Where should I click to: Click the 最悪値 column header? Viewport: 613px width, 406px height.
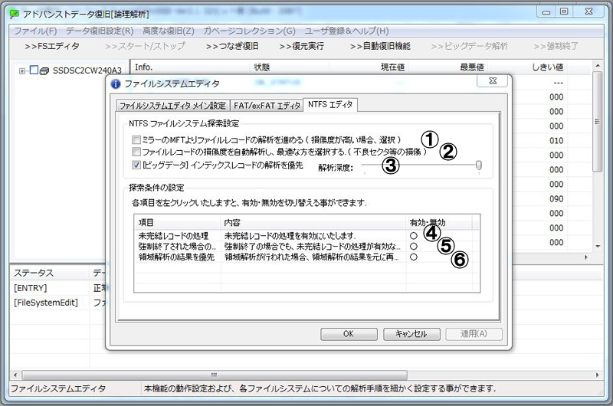(448, 67)
